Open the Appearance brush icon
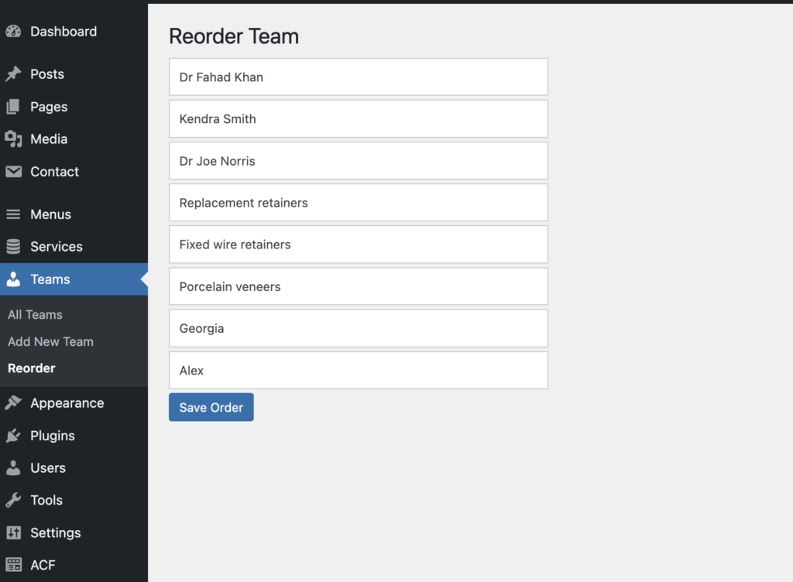The width and height of the screenshot is (793, 582). 13,402
